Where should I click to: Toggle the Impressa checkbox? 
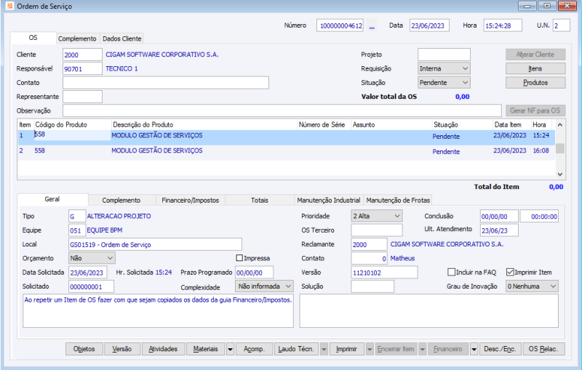click(x=239, y=257)
